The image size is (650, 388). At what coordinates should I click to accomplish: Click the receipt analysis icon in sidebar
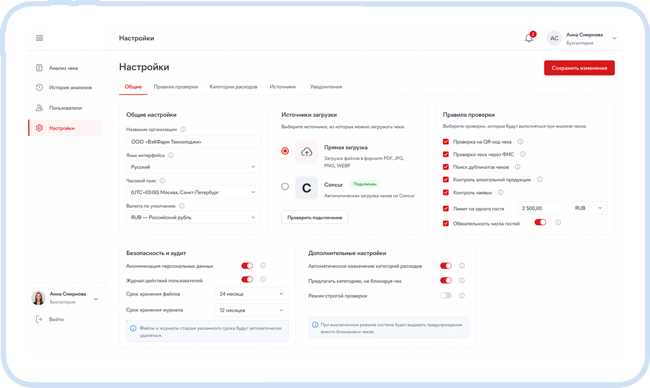pyautogui.click(x=39, y=68)
